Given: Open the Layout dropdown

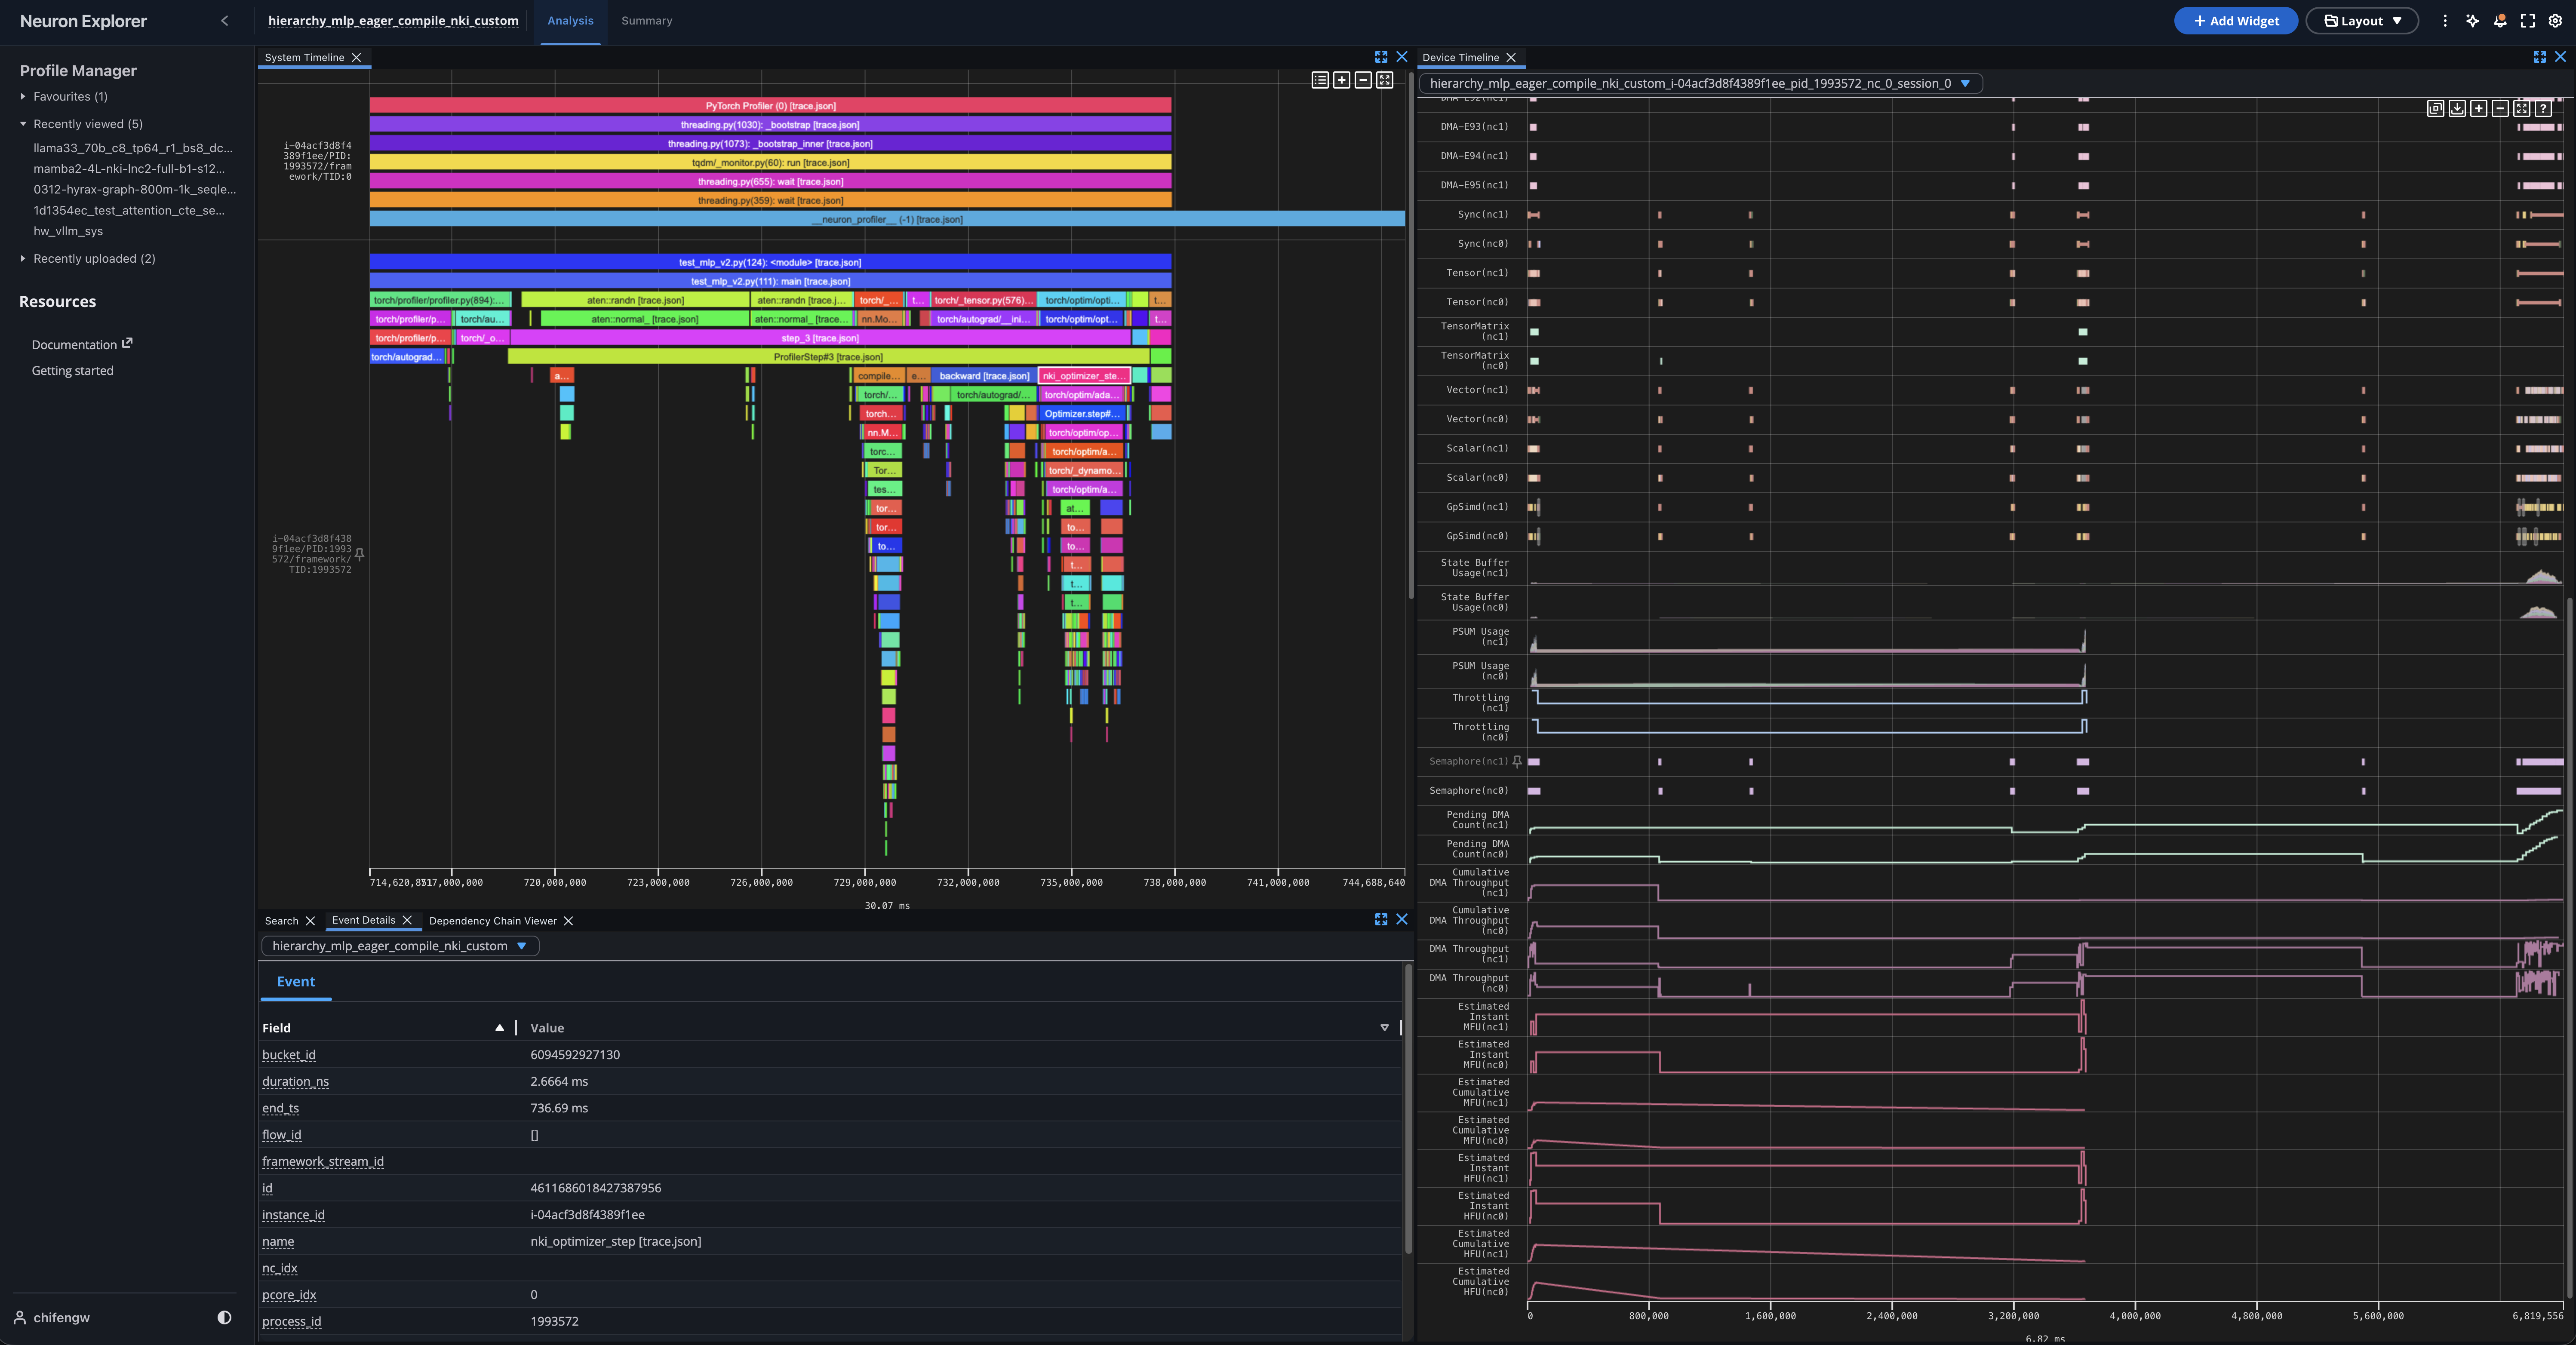Looking at the screenshot, I should (x=2362, y=21).
